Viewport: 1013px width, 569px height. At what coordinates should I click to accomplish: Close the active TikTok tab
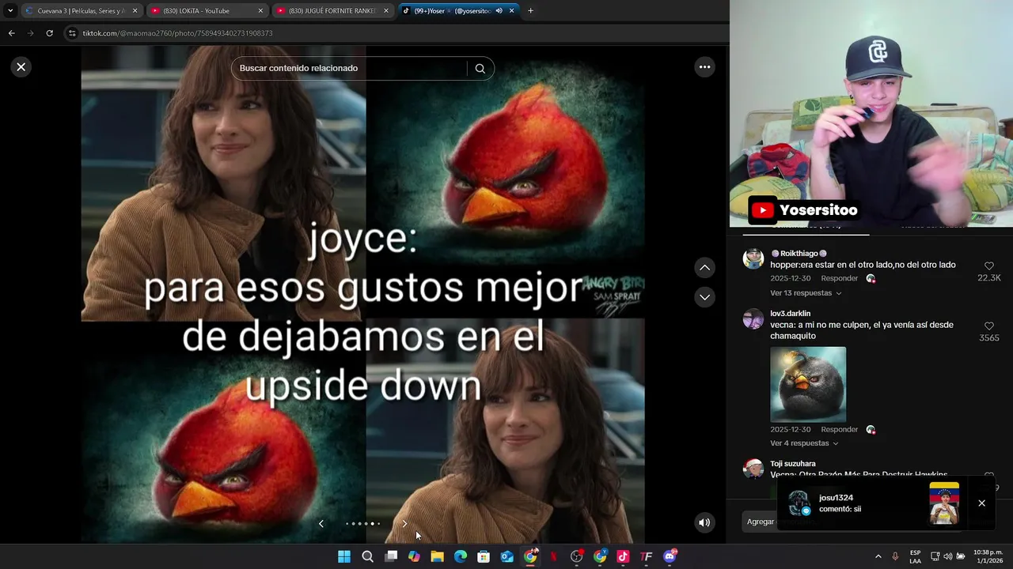[512, 11]
